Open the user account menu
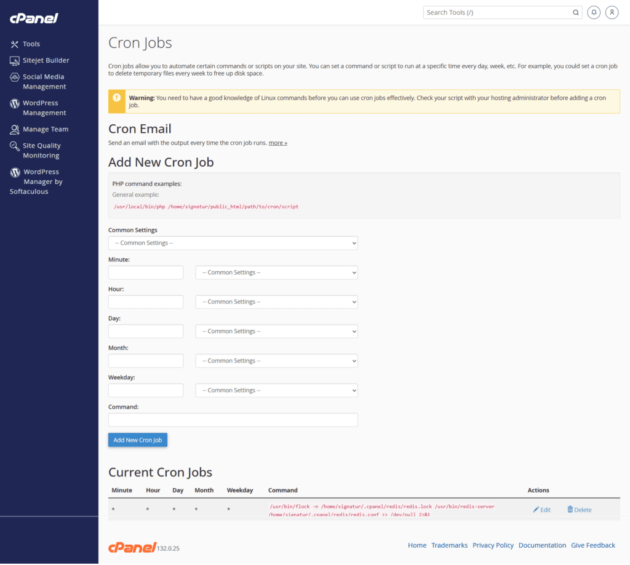 click(612, 12)
